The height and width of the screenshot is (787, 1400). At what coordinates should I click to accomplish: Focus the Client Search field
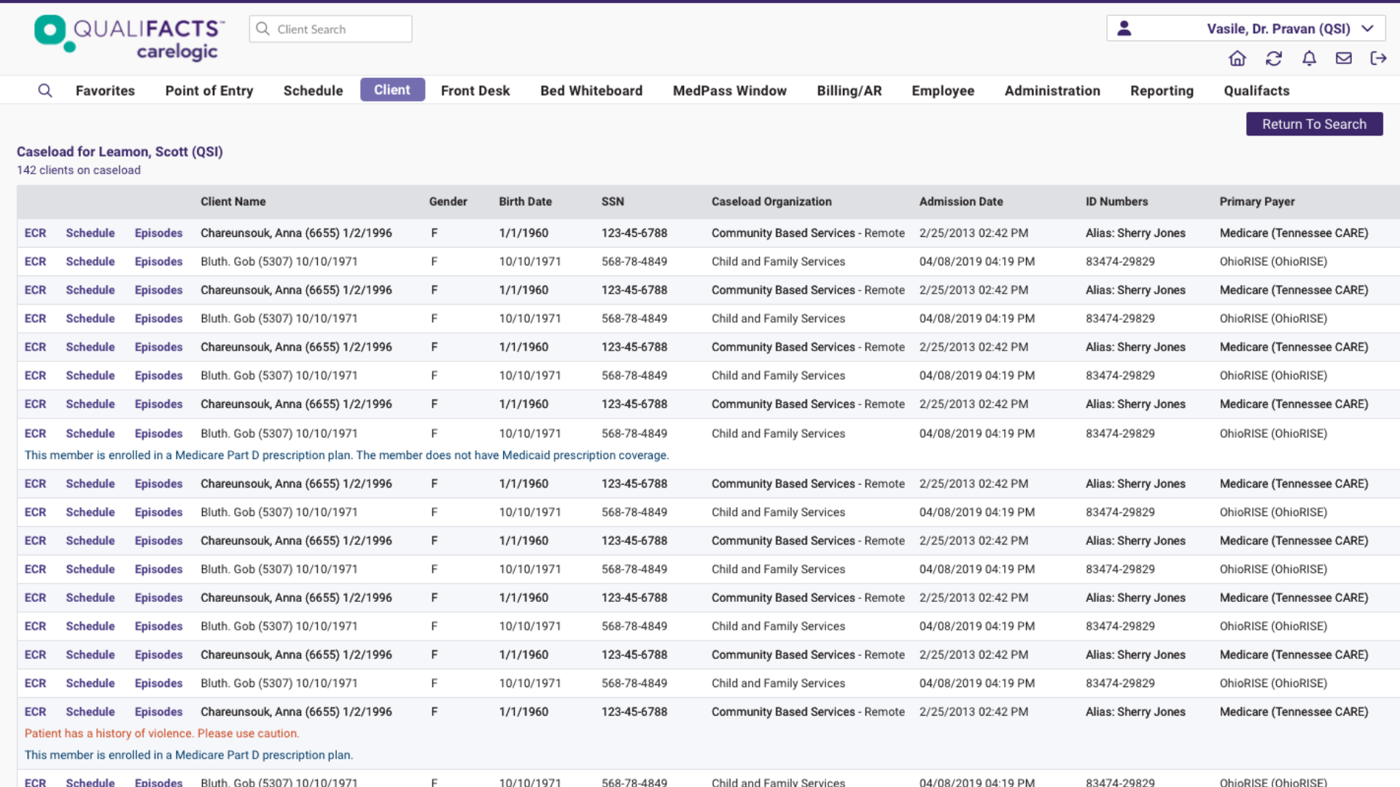(330, 29)
